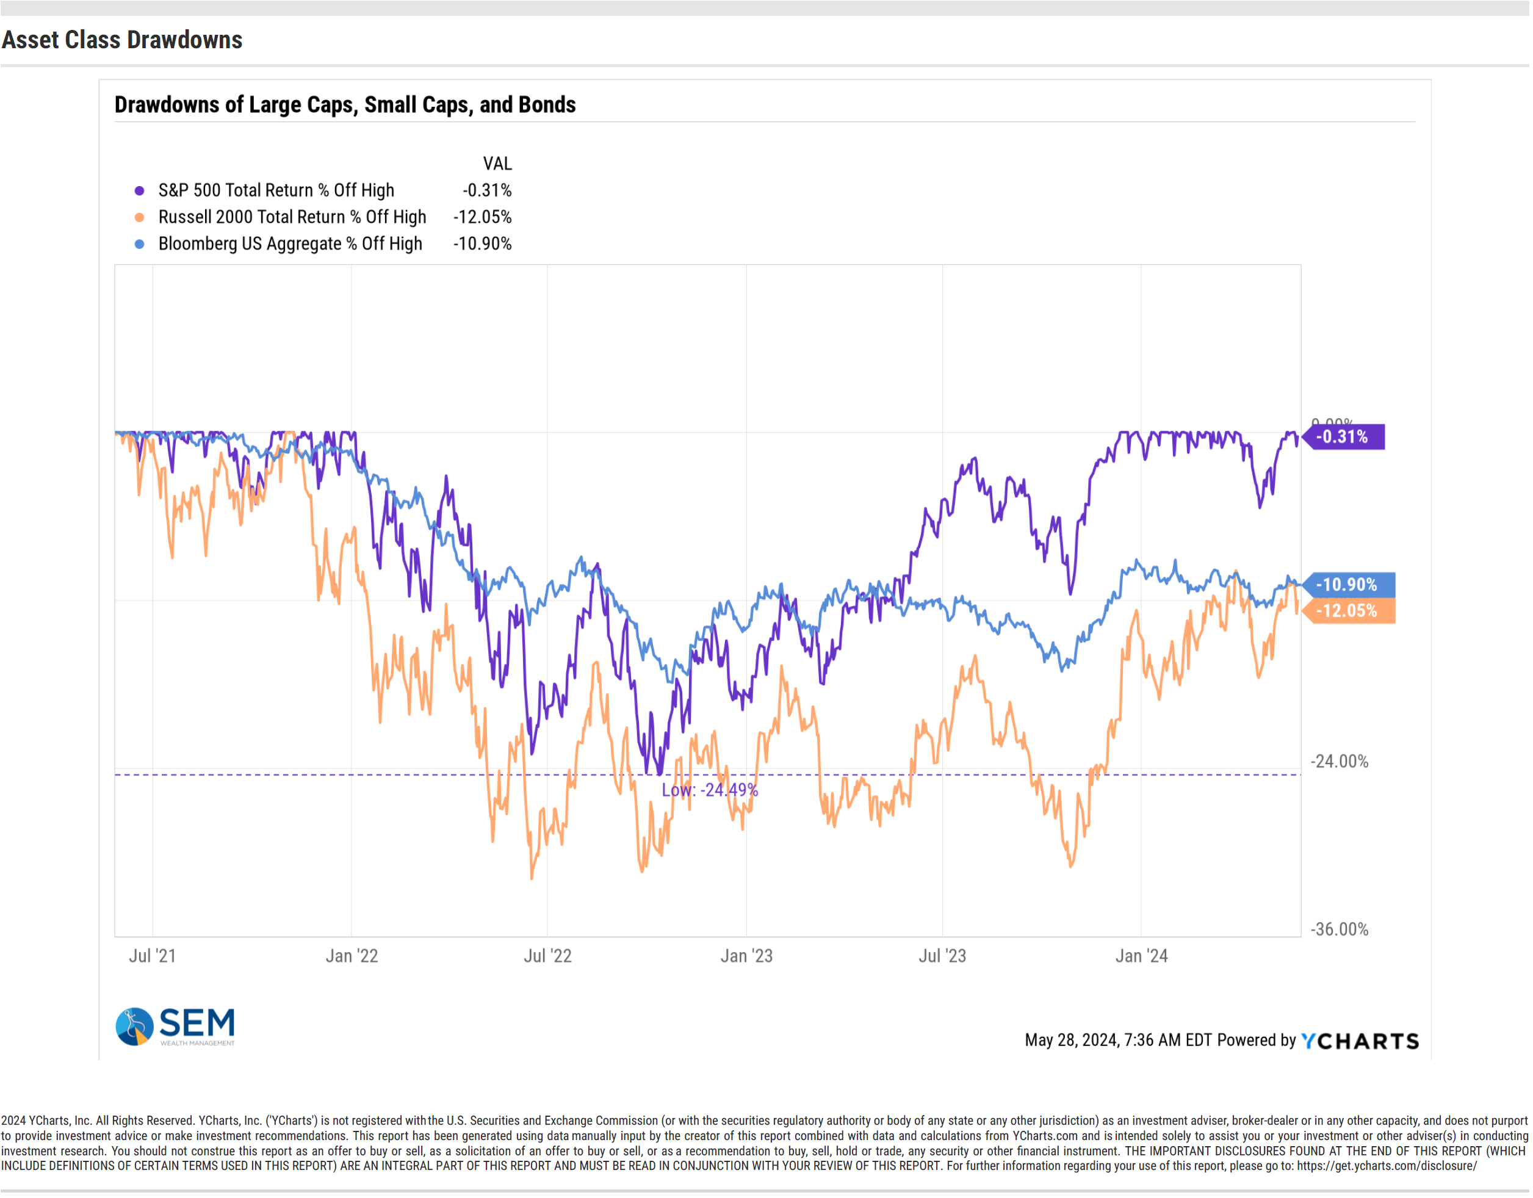1533x1198 pixels.
Task: Click the blue -10.90% value flag
Action: tap(1351, 586)
